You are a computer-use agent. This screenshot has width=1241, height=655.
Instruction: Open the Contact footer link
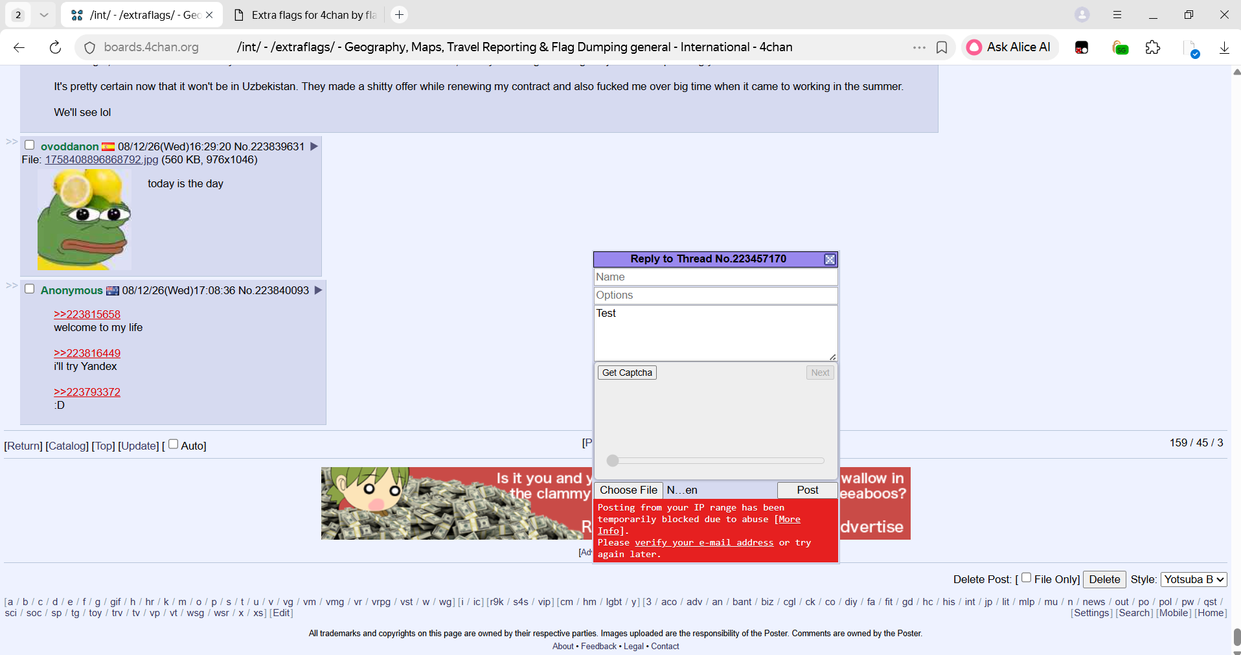point(665,647)
